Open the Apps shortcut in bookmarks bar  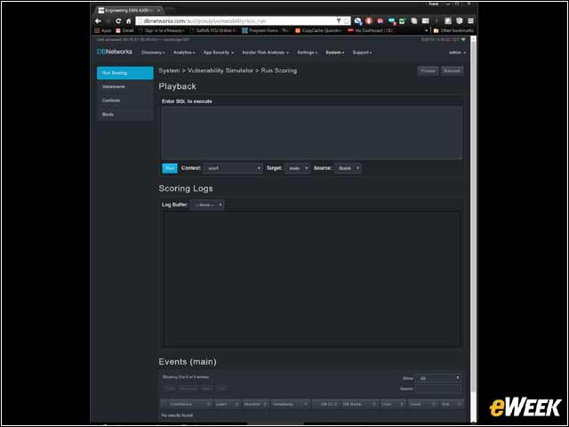(x=103, y=31)
